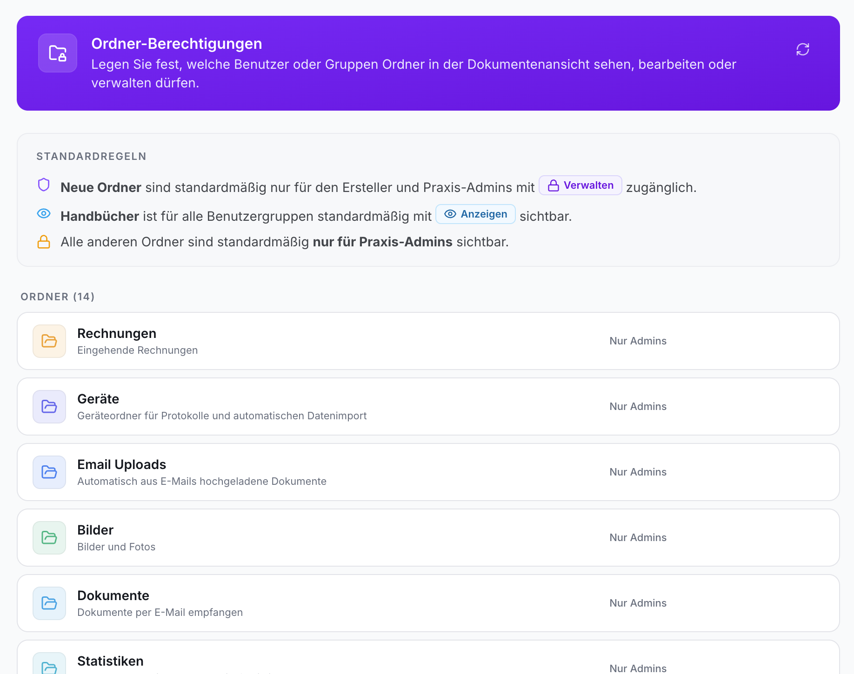
Task: Click 'Dokumente per E-Mail empfangen' description
Action: (x=160, y=613)
